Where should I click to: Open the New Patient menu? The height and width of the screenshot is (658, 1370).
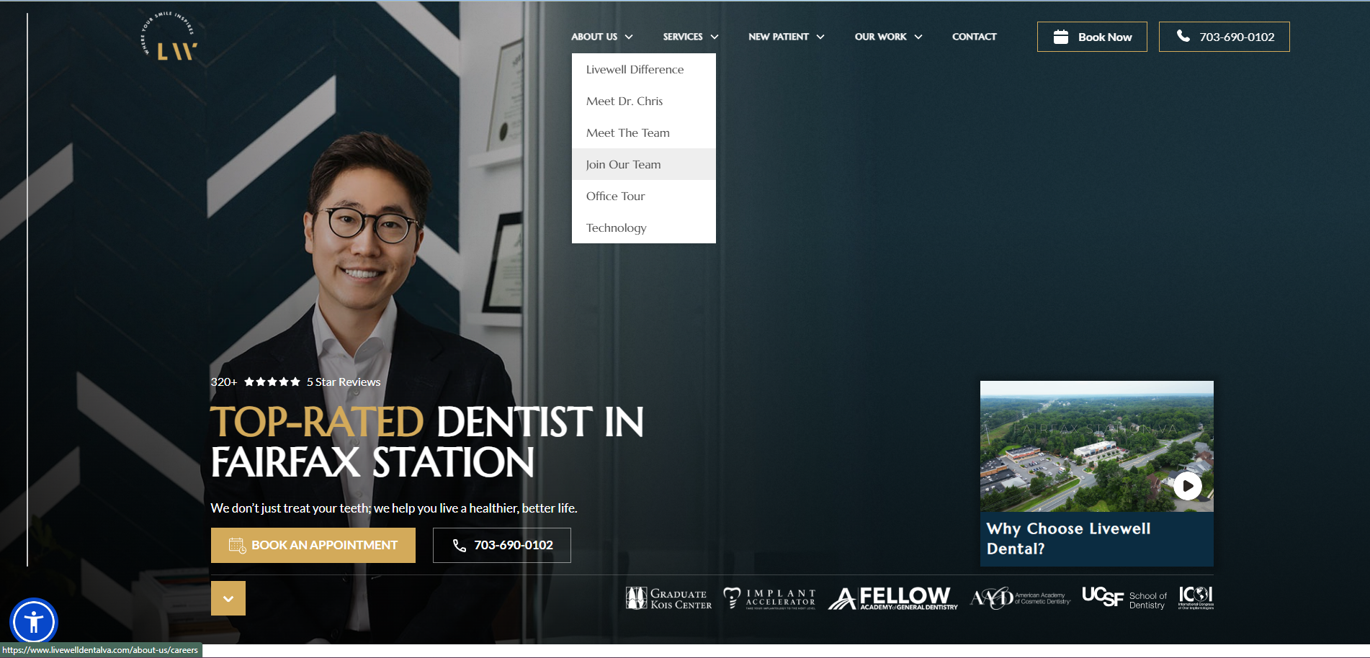(x=779, y=37)
